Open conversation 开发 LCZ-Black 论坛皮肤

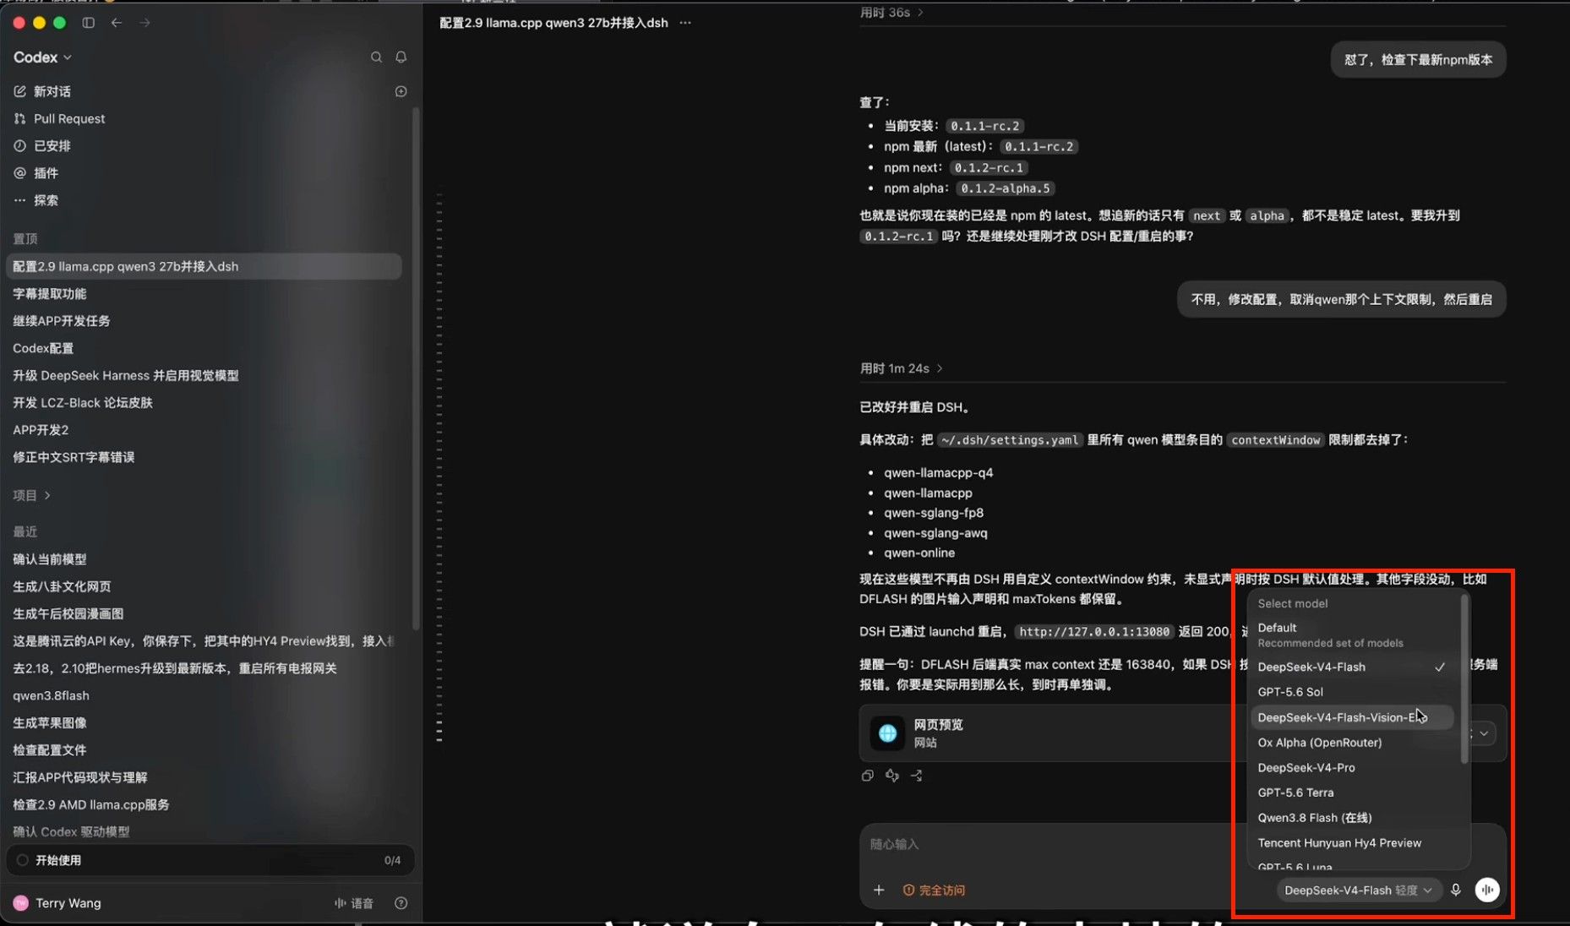point(203,402)
